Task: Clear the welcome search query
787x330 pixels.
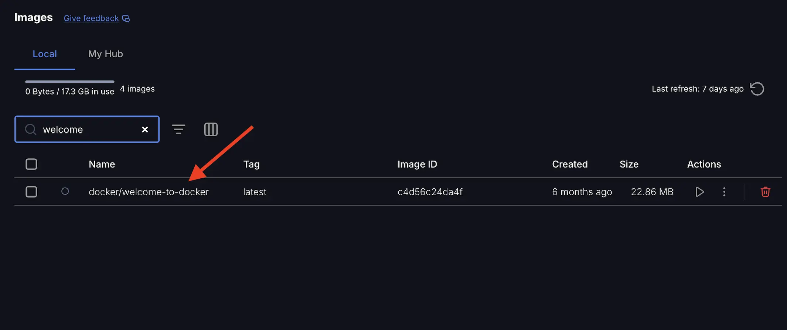Action: pos(145,129)
